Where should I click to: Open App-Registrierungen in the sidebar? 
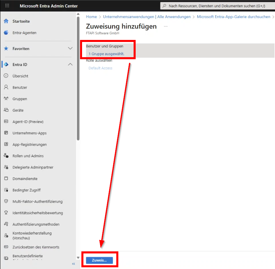coord(30,144)
